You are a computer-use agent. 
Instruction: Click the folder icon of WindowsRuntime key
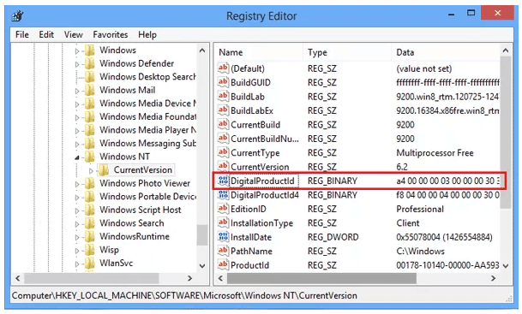89,237
